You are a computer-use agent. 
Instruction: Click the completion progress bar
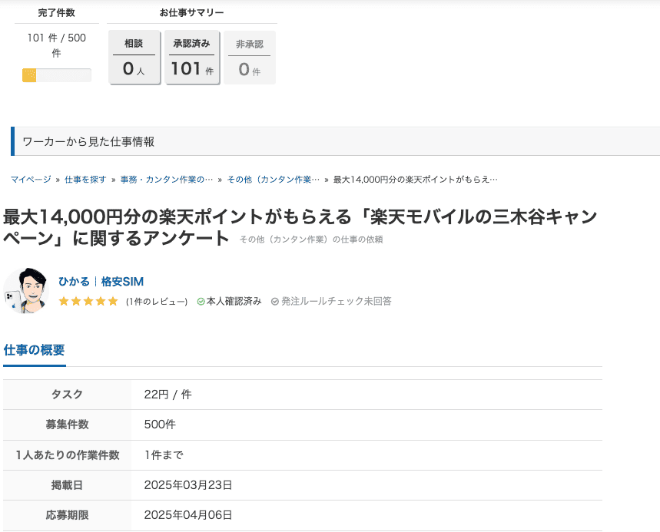click(57, 75)
